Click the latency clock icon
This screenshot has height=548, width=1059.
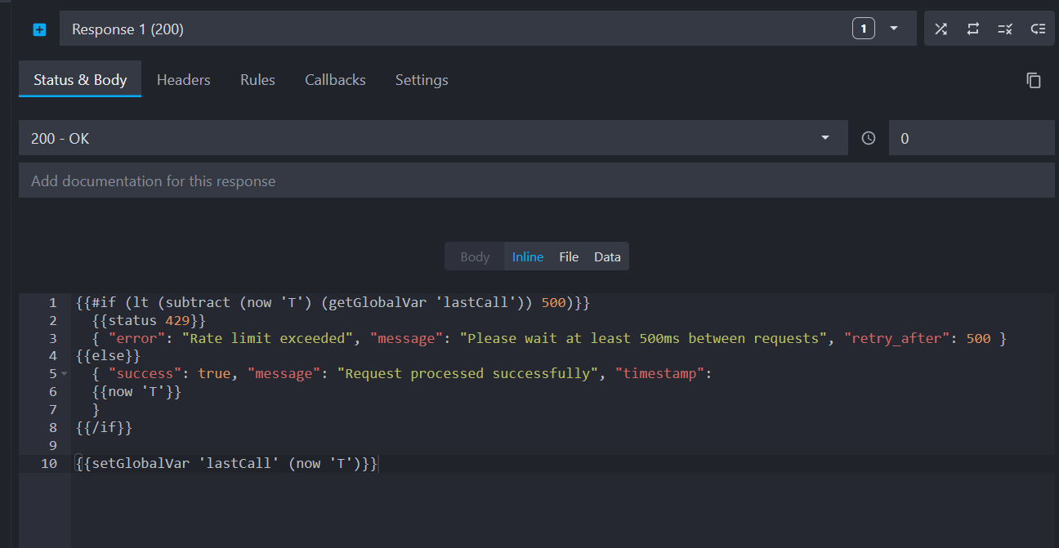[x=868, y=137]
